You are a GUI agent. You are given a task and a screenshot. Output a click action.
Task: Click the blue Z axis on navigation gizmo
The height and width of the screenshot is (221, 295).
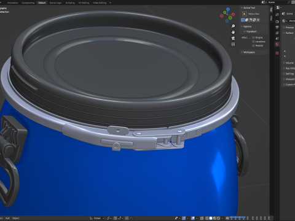[x=228, y=9]
